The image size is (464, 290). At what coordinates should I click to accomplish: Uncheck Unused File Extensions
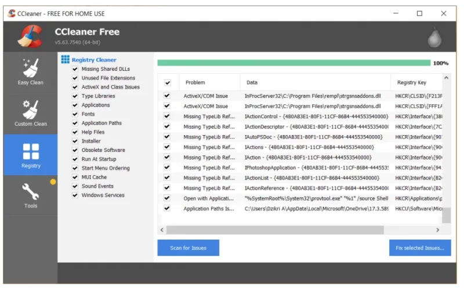[x=75, y=78]
